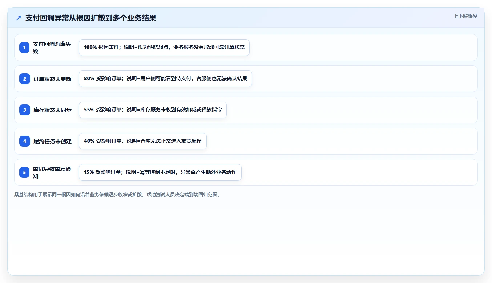Select the number 4 step badge

[24, 141]
